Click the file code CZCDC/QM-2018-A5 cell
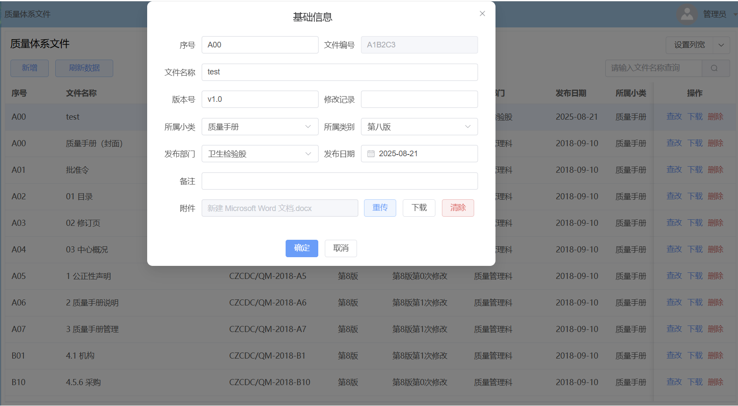This screenshot has height=406, width=738. [268, 276]
